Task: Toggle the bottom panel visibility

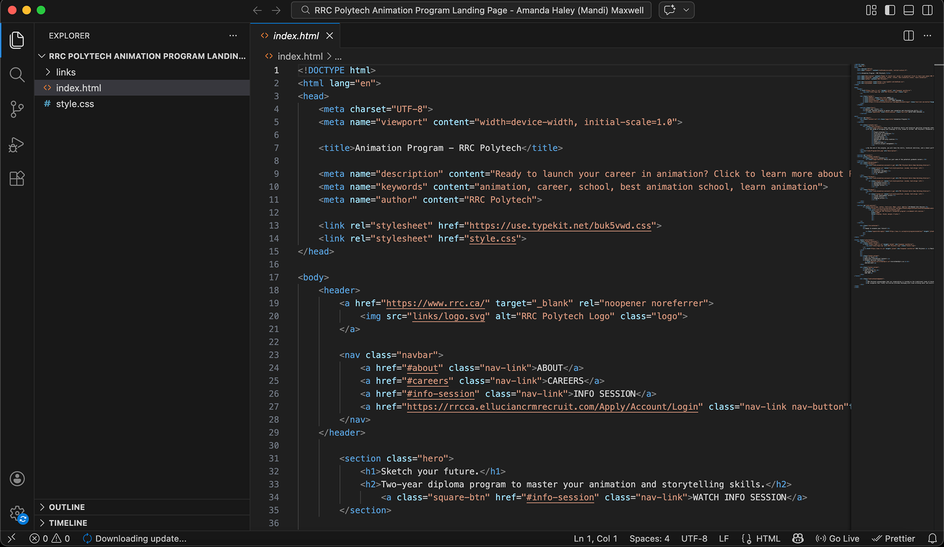Action: point(909,10)
